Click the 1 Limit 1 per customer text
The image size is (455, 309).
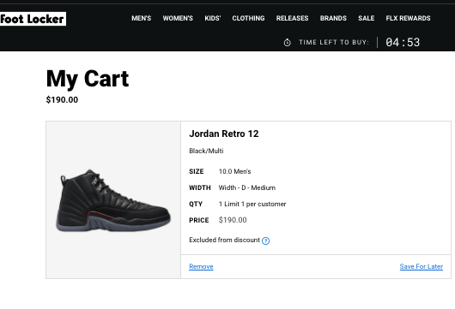coord(252,204)
